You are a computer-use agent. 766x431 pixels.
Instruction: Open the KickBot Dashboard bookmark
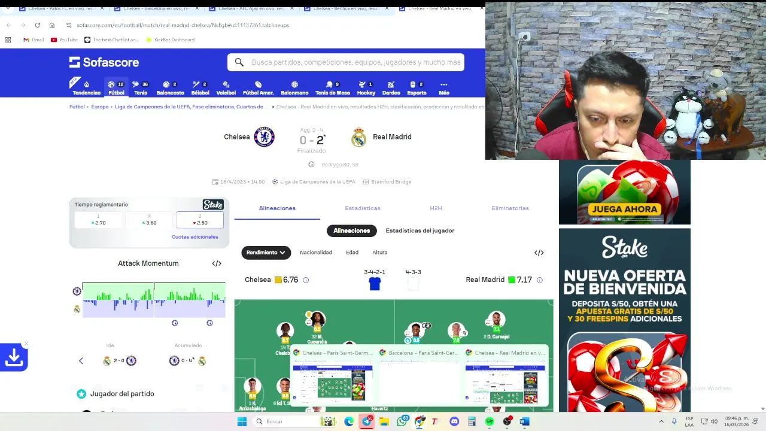tap(170, 40)
